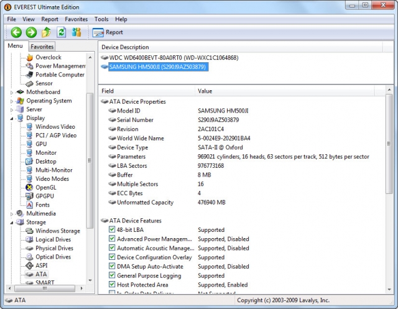
Task: Switch to the Favorites tab
Action: (x=42, y=47)
